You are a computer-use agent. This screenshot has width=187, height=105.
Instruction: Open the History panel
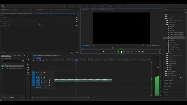[x=166, y=95]
